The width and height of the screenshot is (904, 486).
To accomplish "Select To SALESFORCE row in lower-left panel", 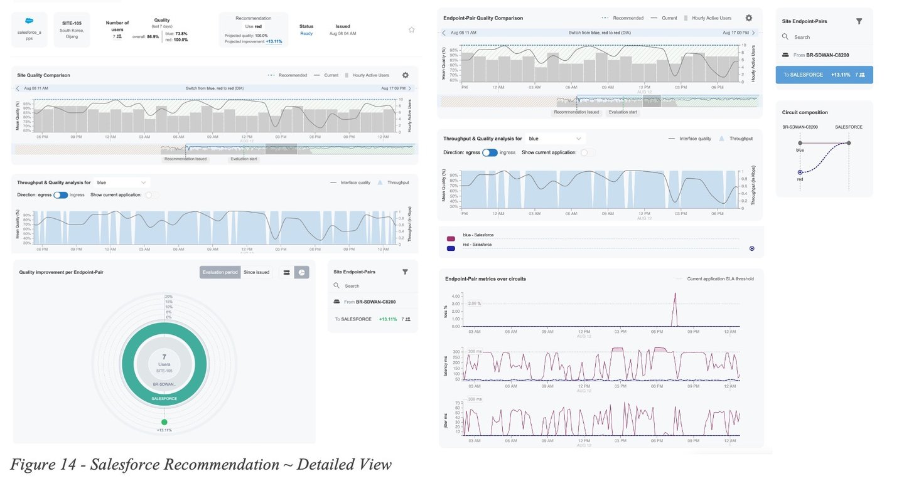I will pyautogui.click(x=373, y=319).
